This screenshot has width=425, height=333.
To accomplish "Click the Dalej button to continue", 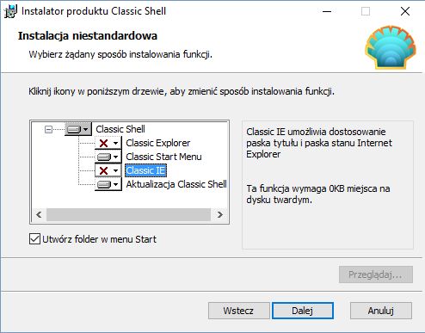I will pos(303,311).
